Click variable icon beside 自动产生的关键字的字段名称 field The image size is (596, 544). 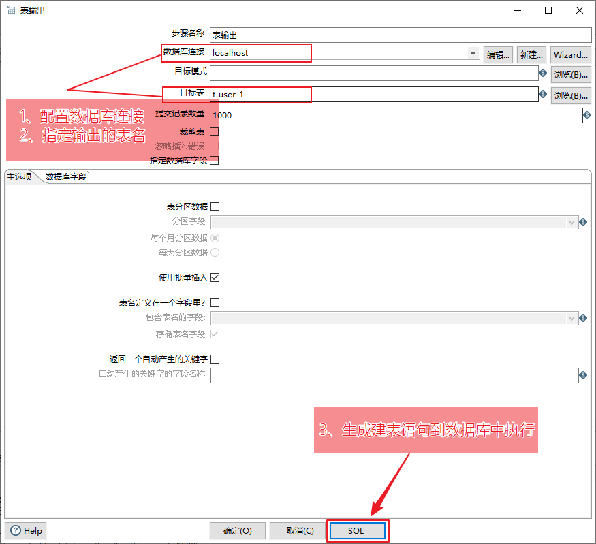pyautogui.click(x=583, y=375)
